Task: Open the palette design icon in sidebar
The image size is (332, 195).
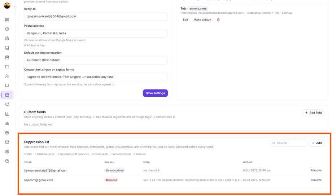Action: click(7, 29)
